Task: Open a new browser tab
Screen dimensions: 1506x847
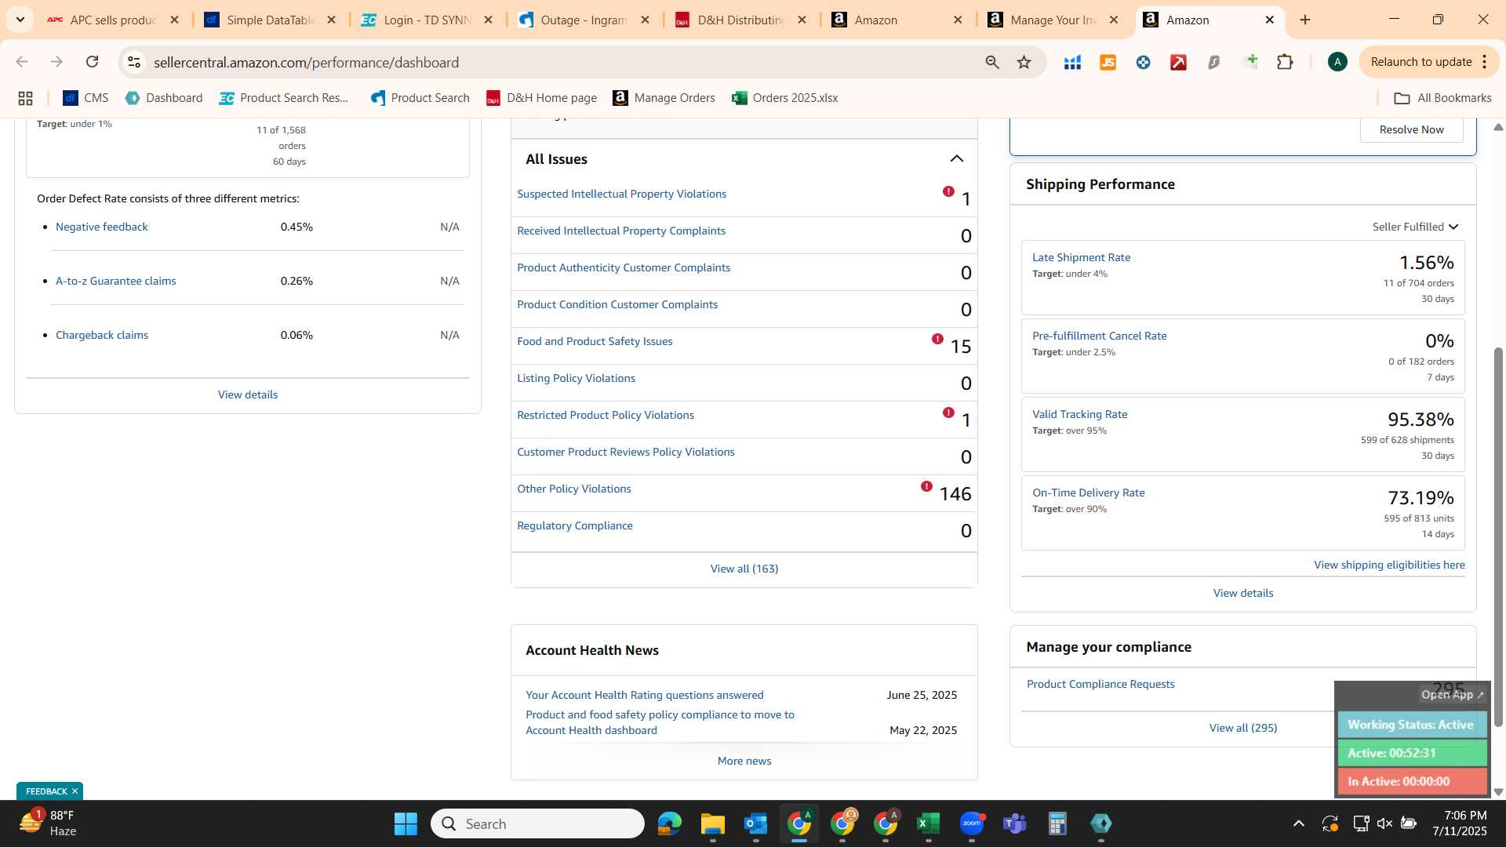Action: (1305, 20)
